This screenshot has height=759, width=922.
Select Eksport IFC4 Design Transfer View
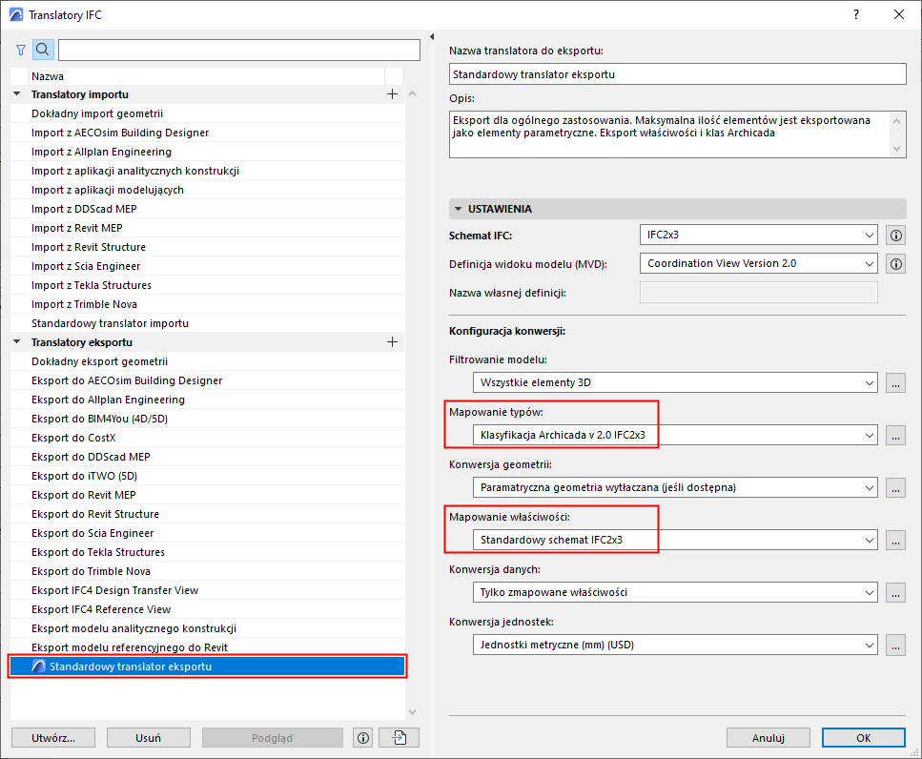pyautogui.click(x=208, y=590)
